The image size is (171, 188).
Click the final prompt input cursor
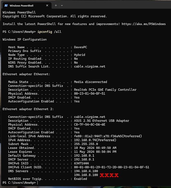pos(37,183)
